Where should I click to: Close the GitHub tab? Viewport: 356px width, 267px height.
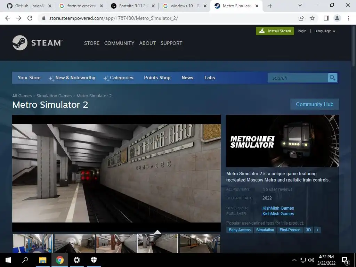pos(50,6)
